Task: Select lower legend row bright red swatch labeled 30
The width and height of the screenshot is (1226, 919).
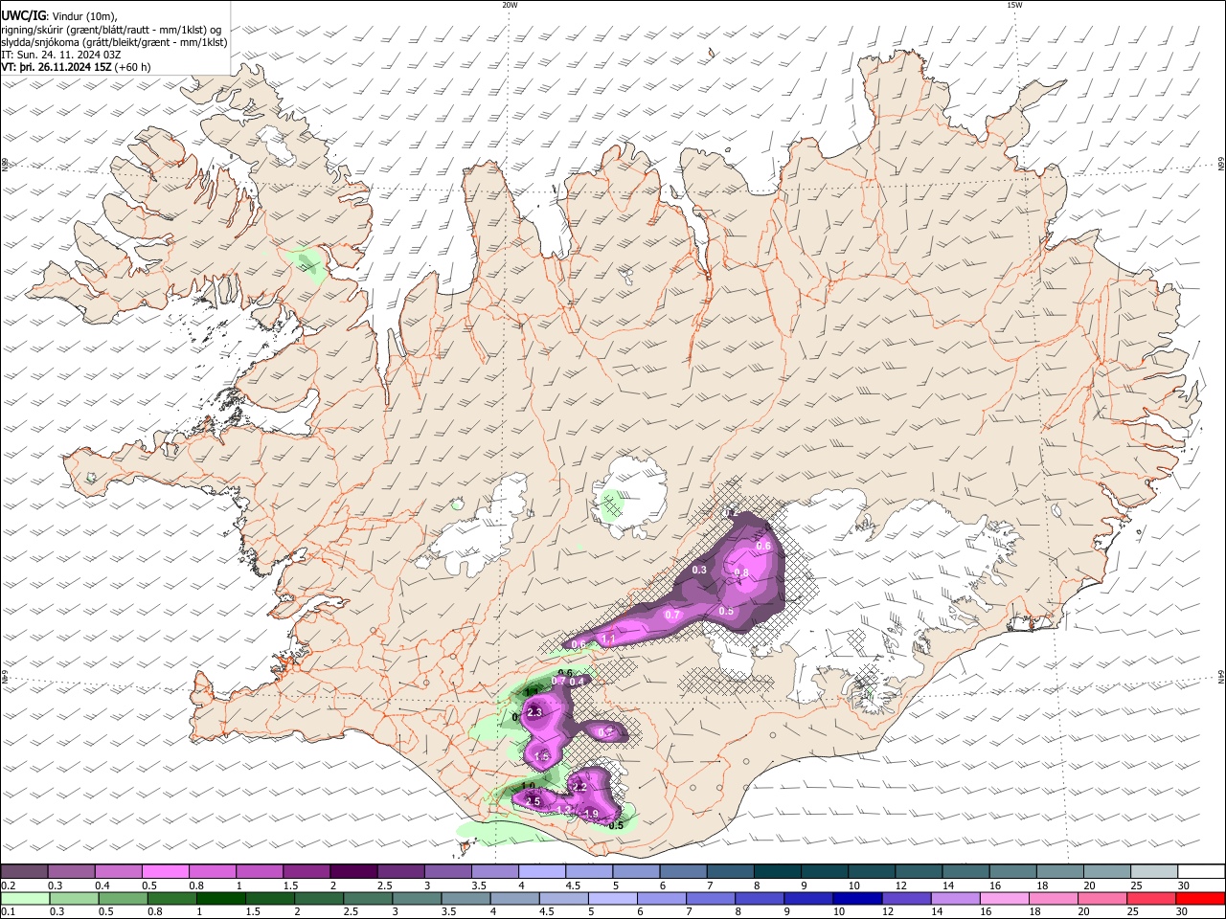Action: [x=1201, y=898]
